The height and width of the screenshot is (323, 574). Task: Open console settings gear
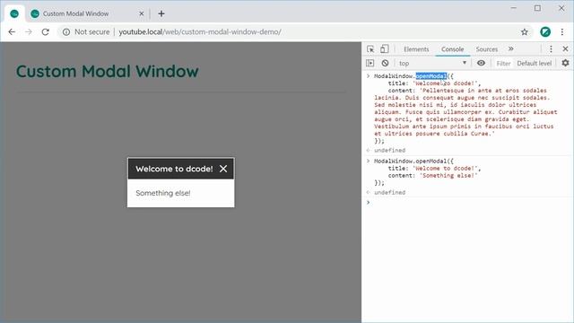click(565, 63)
